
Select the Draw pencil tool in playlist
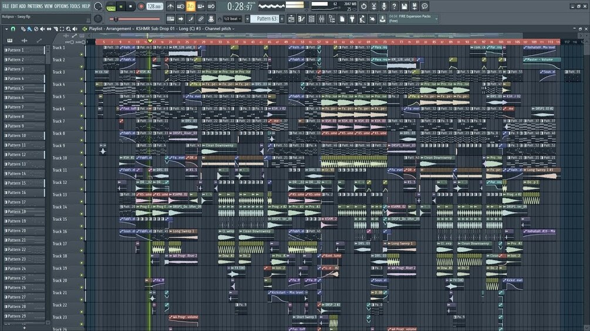tap(23, 29)
